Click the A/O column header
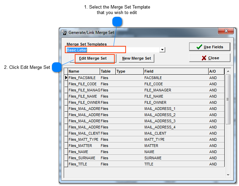The image size is (239, 186). point(216,72)
